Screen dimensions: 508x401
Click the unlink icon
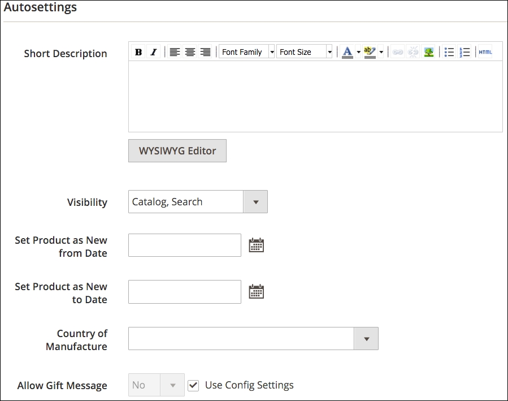pyautogui.click(x=413, y=51)
